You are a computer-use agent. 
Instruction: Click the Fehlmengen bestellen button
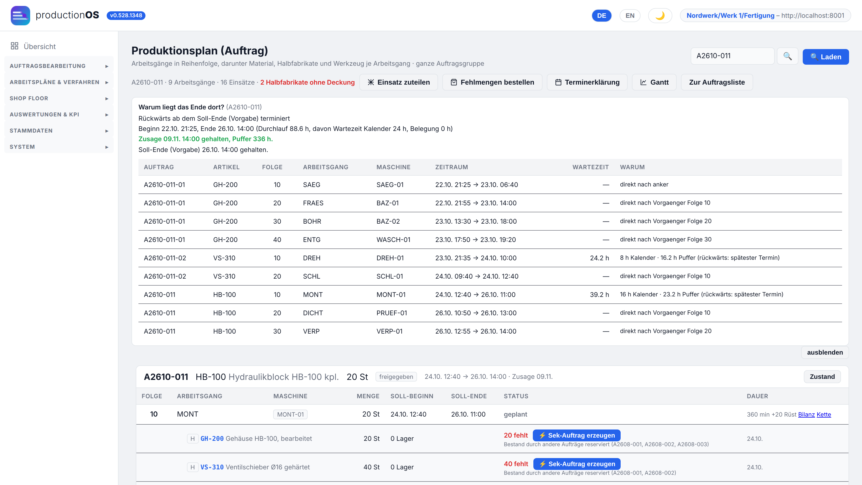tap(492, 82)
